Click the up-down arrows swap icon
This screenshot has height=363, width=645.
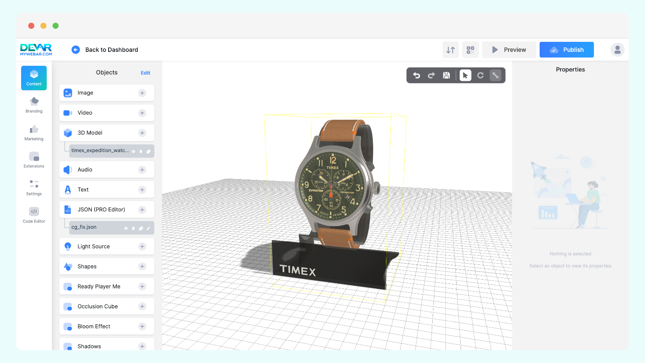[451, 50]
